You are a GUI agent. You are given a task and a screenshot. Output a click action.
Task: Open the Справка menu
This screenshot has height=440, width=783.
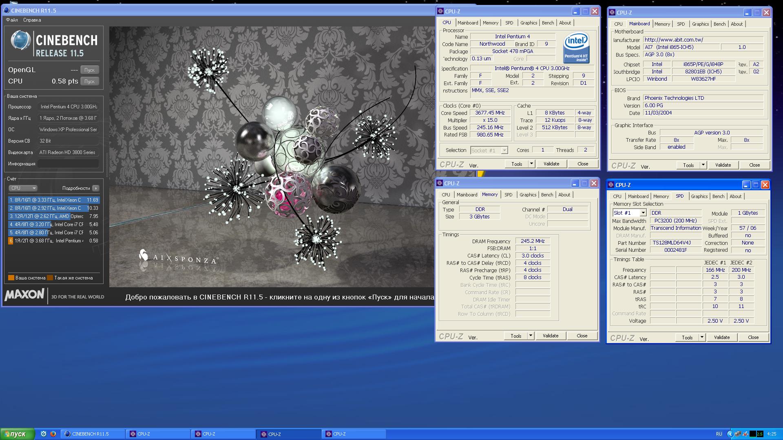pyautogui.click(x=32, y=20)
